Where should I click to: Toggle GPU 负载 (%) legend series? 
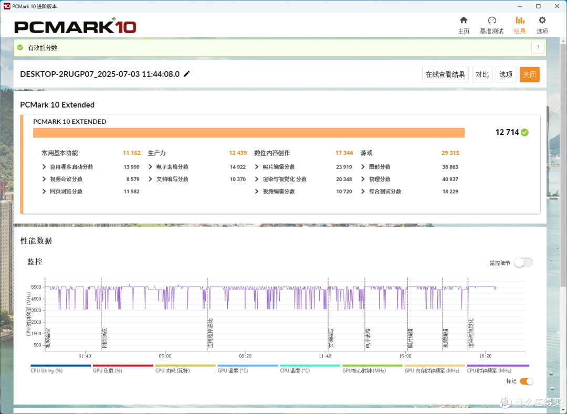tap(123, 368)
